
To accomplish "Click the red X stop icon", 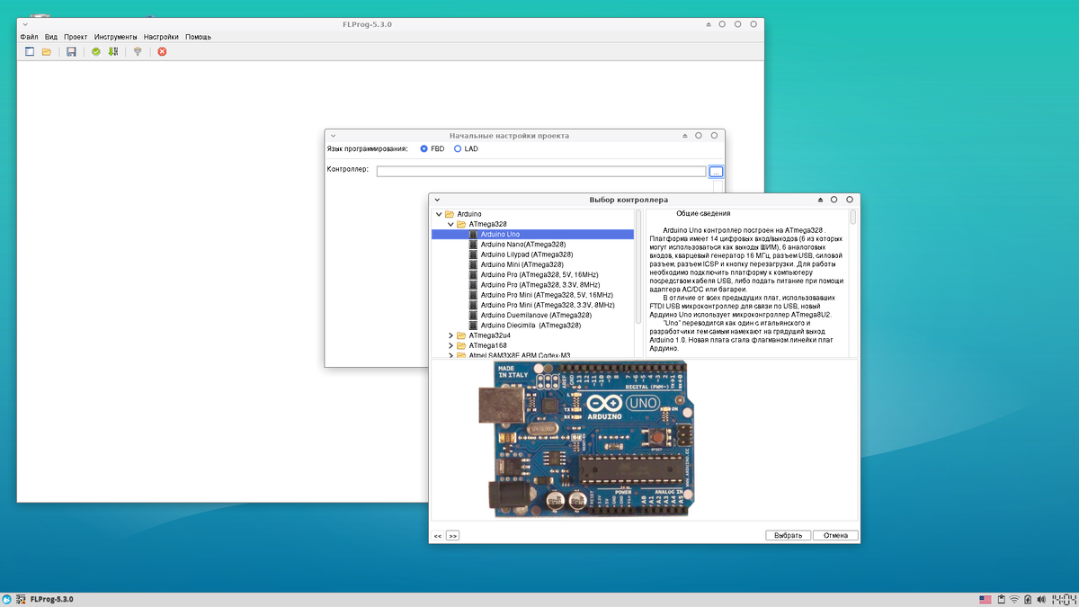I will click(x=162, y=52).
